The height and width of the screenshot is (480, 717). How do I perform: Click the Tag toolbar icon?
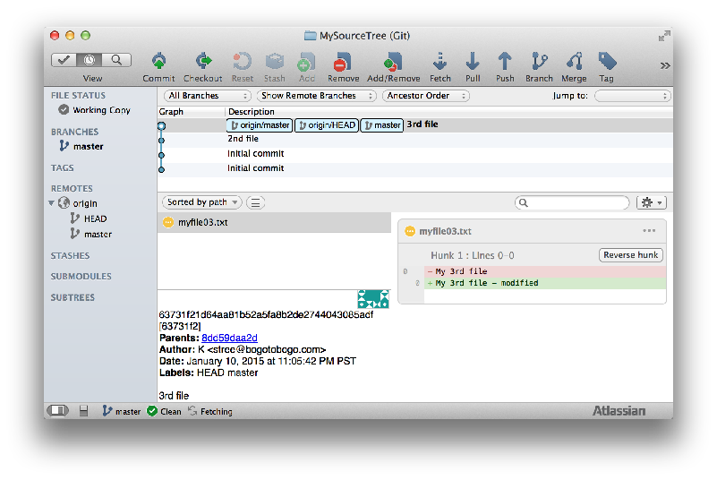pyautogui.click(x=607, y=62)
